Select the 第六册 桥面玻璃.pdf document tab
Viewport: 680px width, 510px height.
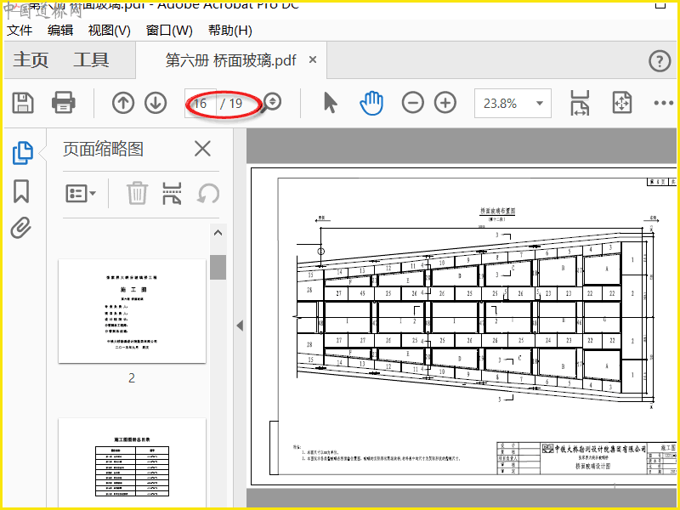point(230,60)
